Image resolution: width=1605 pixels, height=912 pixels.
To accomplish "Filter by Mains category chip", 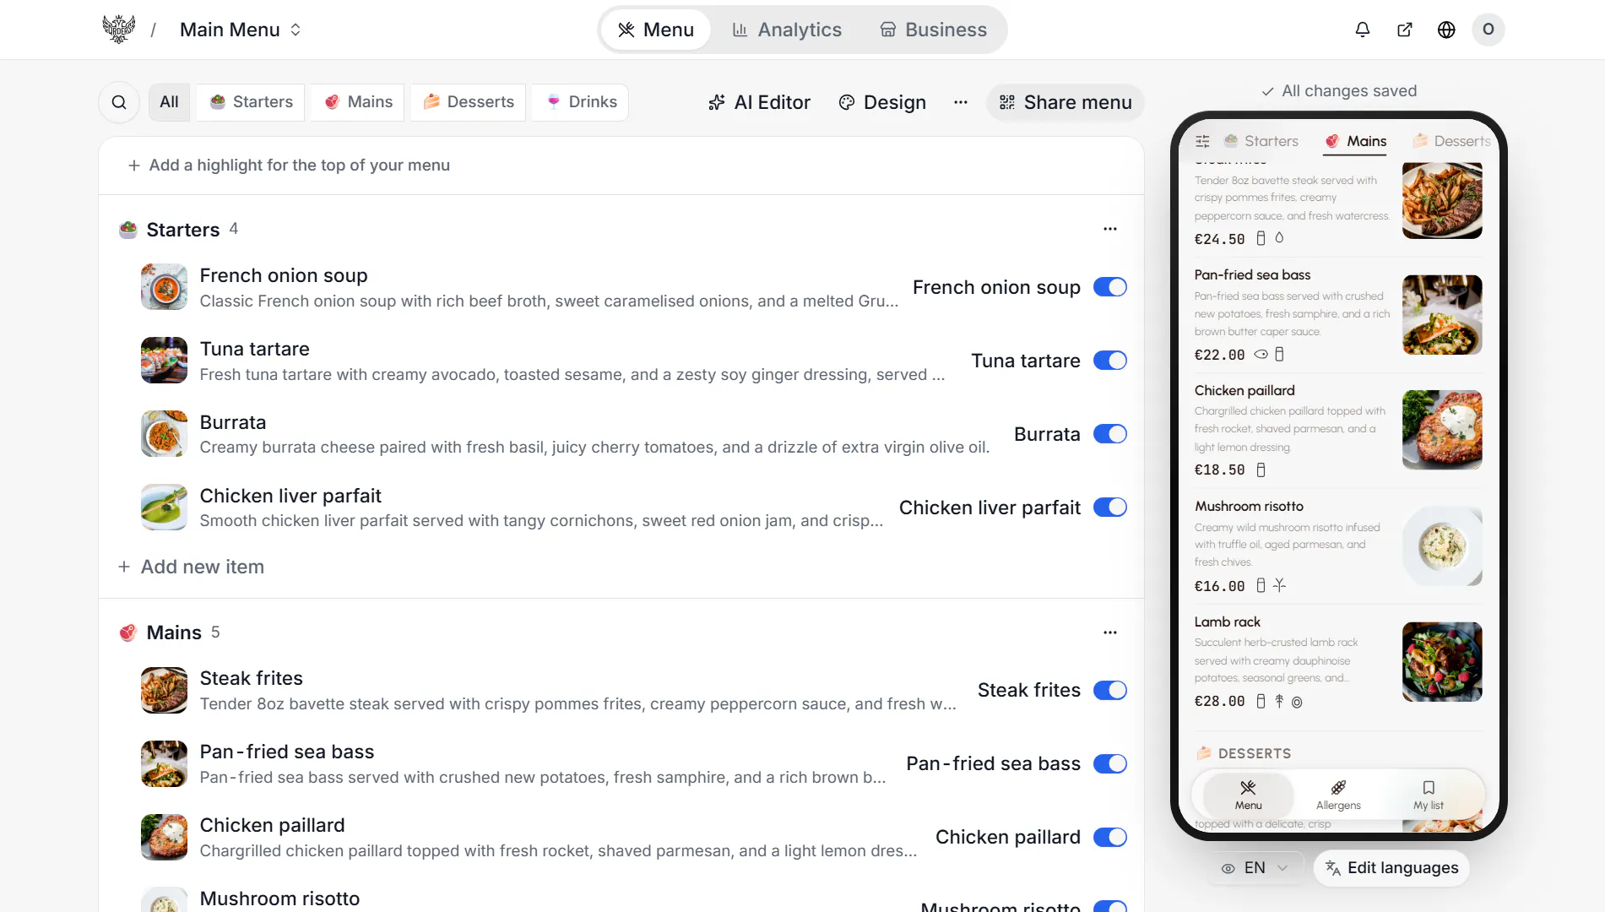I will [x=359, y=102].
